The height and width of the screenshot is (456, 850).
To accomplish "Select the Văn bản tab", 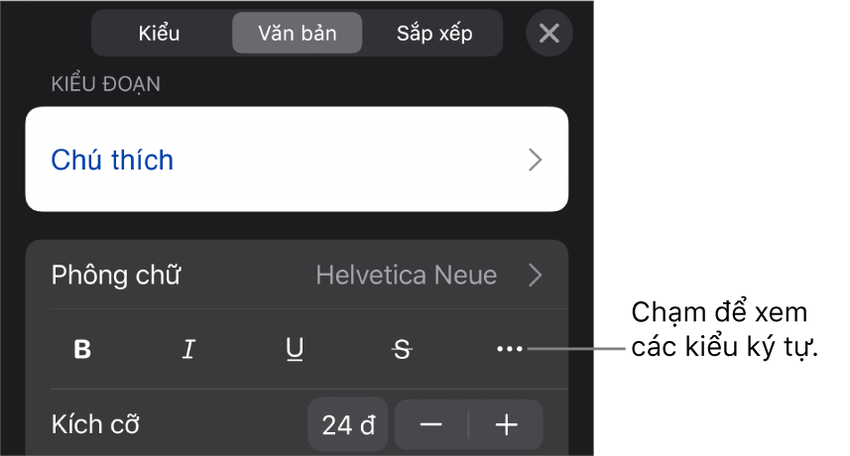I will tap(298, 34).
